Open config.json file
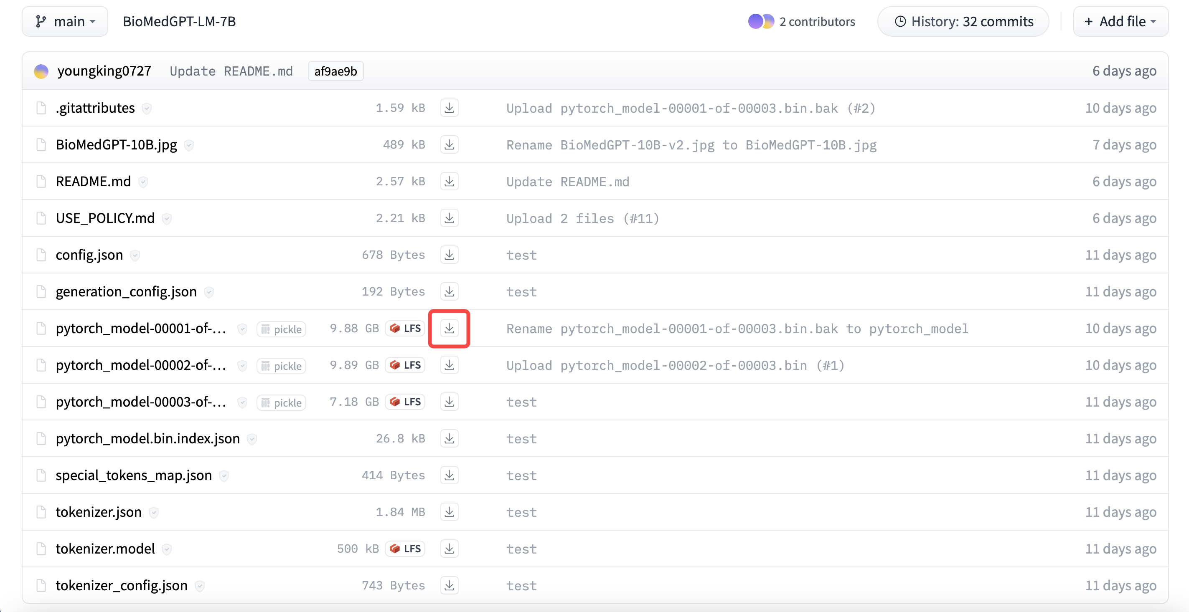 [89, 255]
